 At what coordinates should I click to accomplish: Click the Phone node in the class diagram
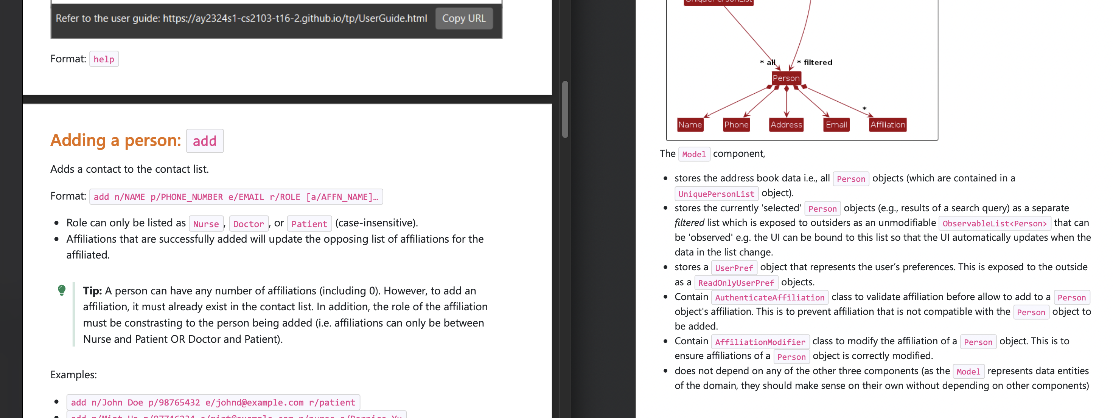click(736, 125)
